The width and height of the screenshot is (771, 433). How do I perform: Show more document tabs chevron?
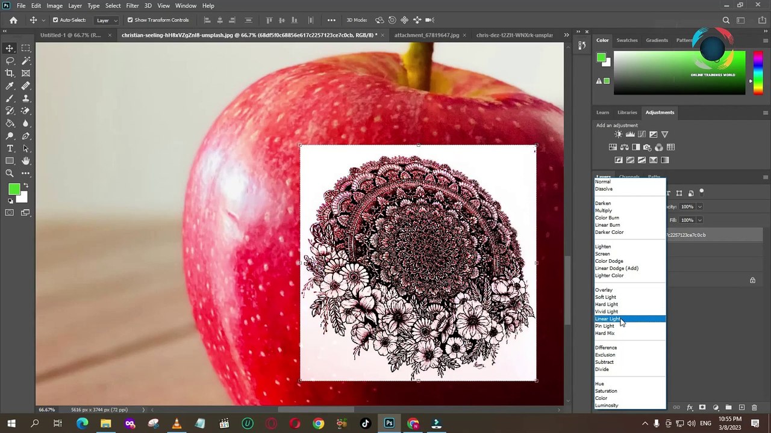coord(566,35)
